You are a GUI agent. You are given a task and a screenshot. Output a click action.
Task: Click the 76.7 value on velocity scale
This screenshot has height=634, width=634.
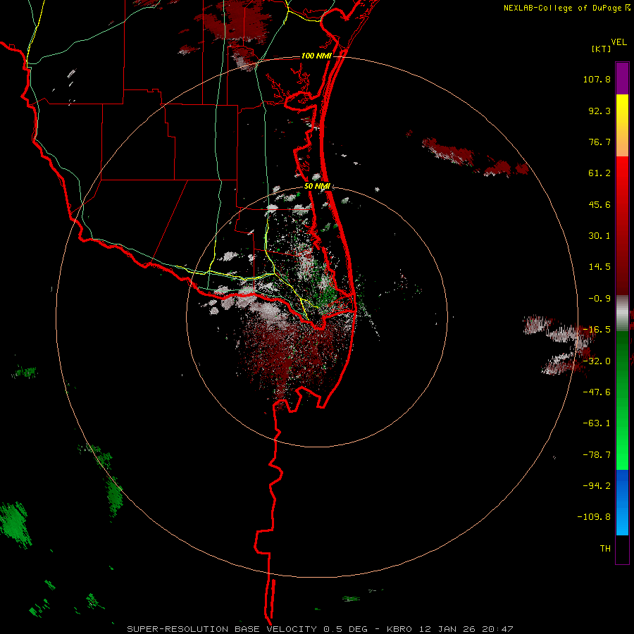(599, 142)
